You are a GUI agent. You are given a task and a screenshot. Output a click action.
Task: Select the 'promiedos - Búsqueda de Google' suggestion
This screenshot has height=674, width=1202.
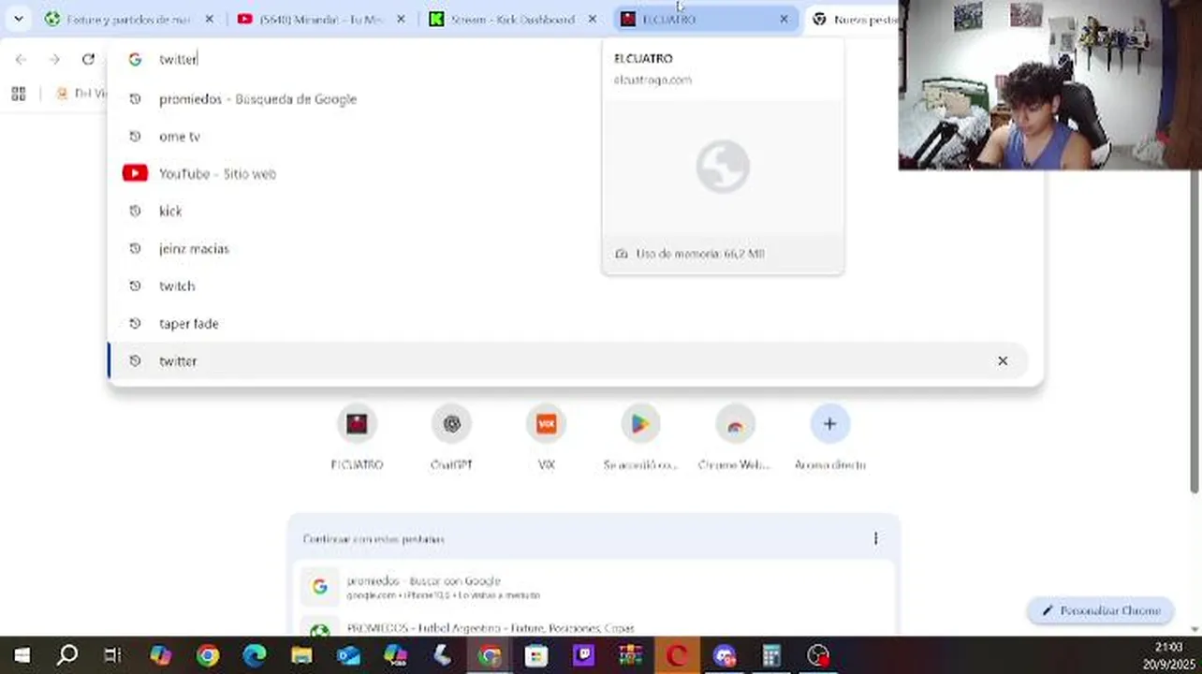567,98
